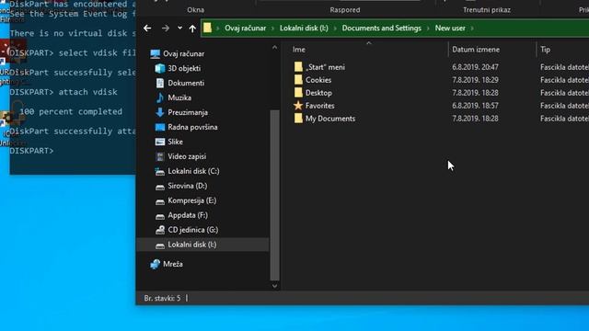The width and height of the screenshot is (589, 331).
Task: Sort by the 'Tip' column header
Action: coord(545,50)
